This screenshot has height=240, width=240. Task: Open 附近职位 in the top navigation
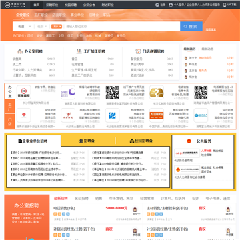pos(107,5)
